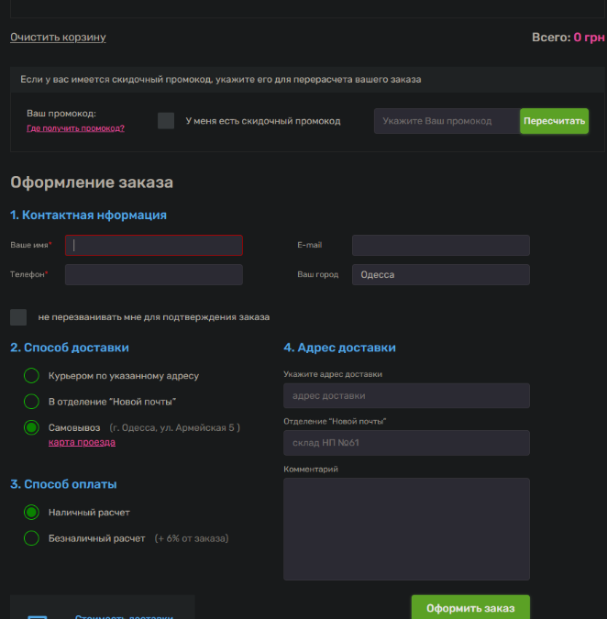Select the "Телефон" input field
The width and height of the screenshot is (607, 619).
[154, 274]
